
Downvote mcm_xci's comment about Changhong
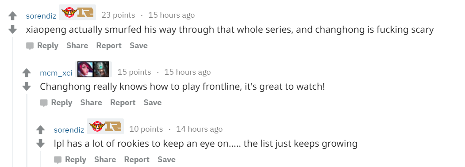pyautogui.click(x=27, y=86)
